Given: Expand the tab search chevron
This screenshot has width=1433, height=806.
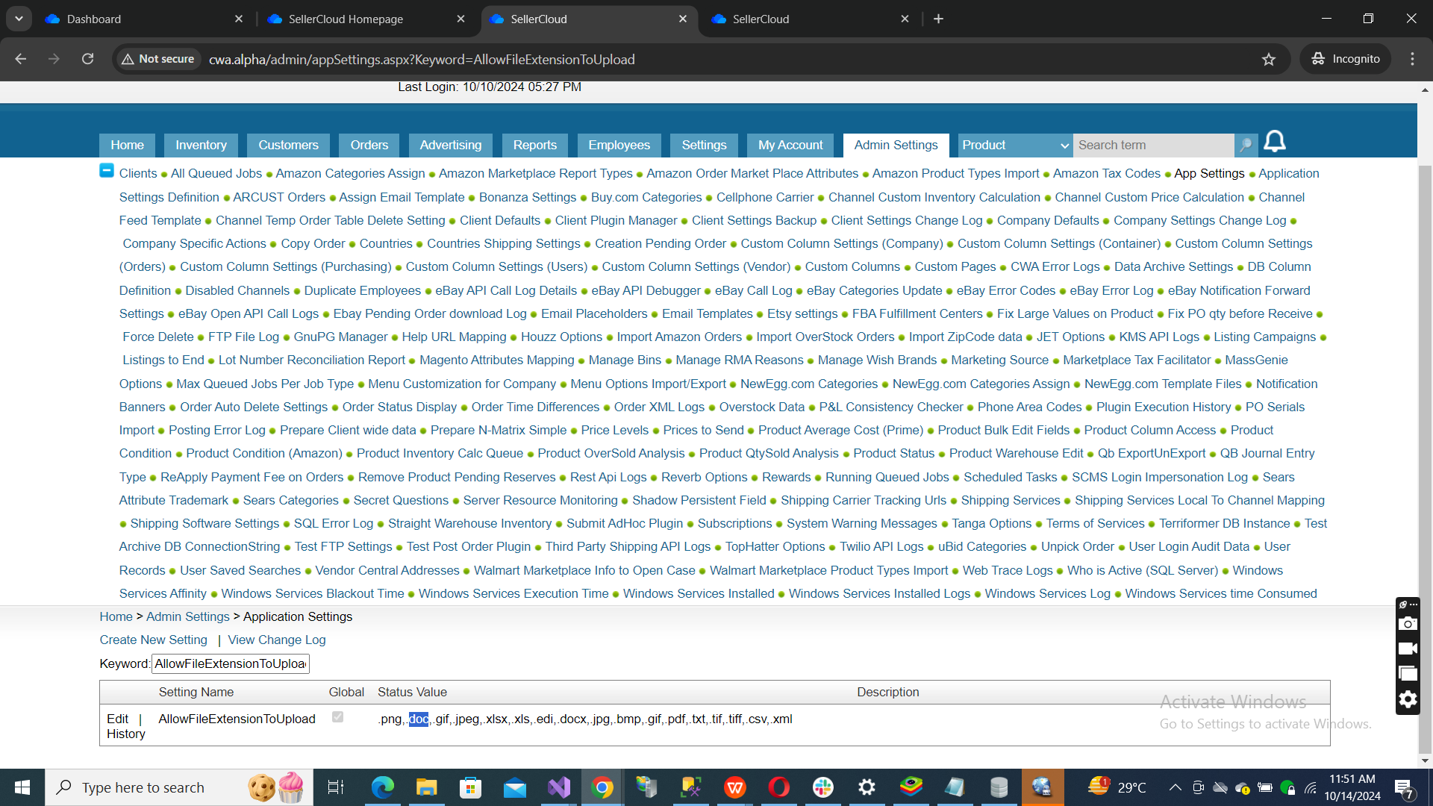Looking at the screenshot, I should (x=19, y=19).
